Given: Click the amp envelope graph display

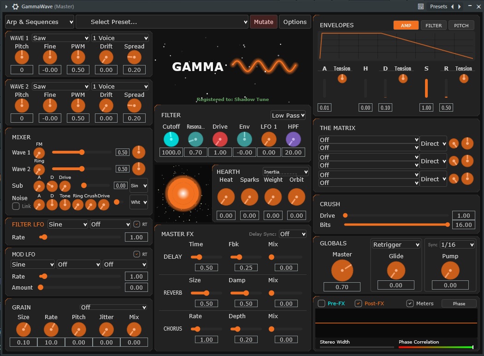Looking at the screenshot, I should click(396, 46).
